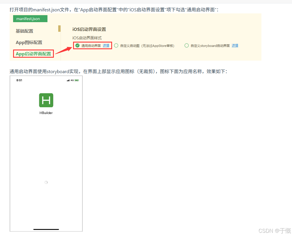The height and width of the screenshot is (236, 292).
Task: Click the 4G network label in the phone status bar
Action: click(x=72, y=80)
